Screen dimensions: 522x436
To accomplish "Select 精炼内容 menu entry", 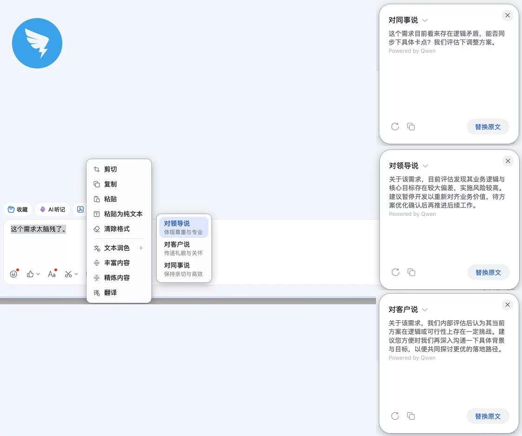I will 119,278.
